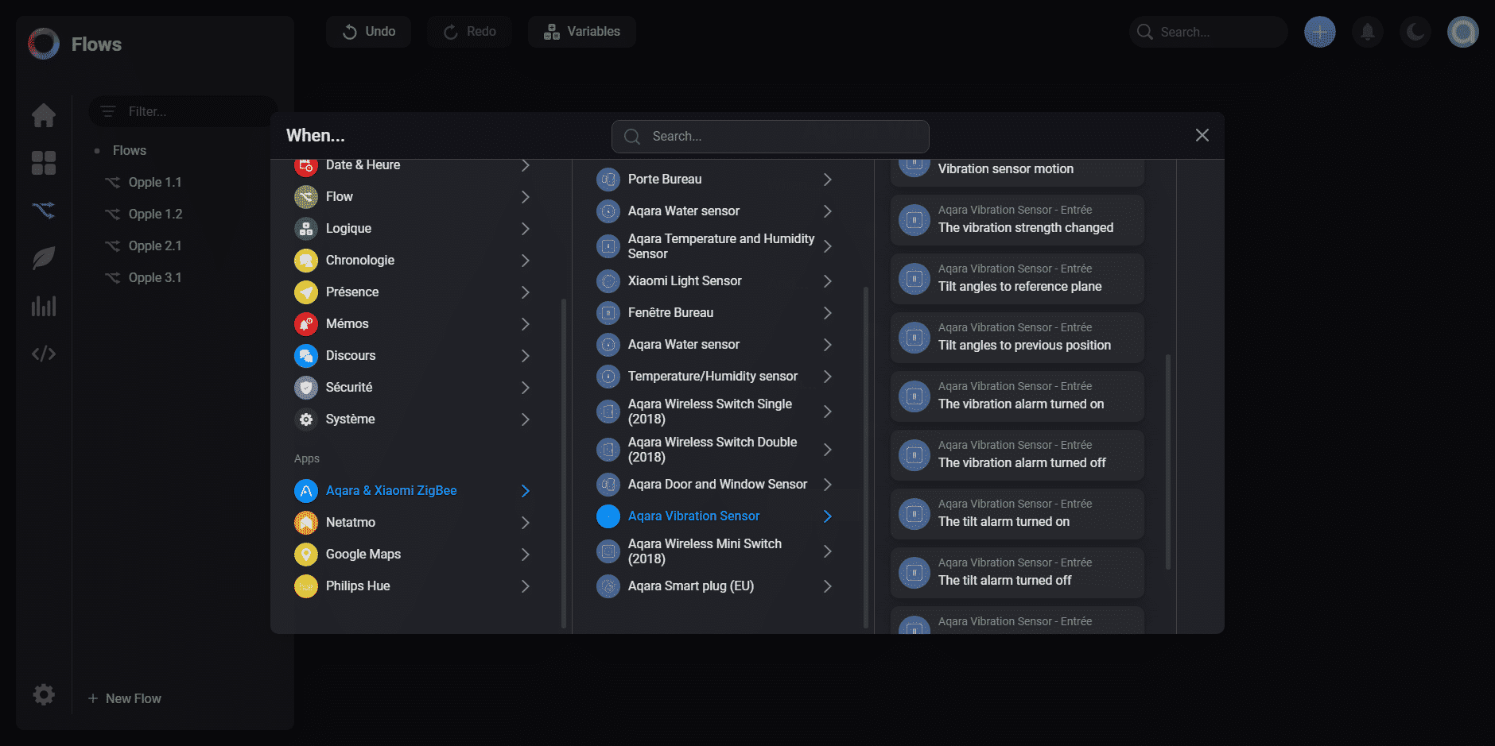Select the Google Maps app entry
The image size is (1495, 746).
point(414,555)
